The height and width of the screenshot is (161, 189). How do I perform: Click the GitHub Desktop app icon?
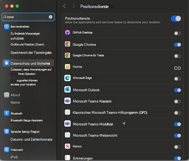point(67,32)
